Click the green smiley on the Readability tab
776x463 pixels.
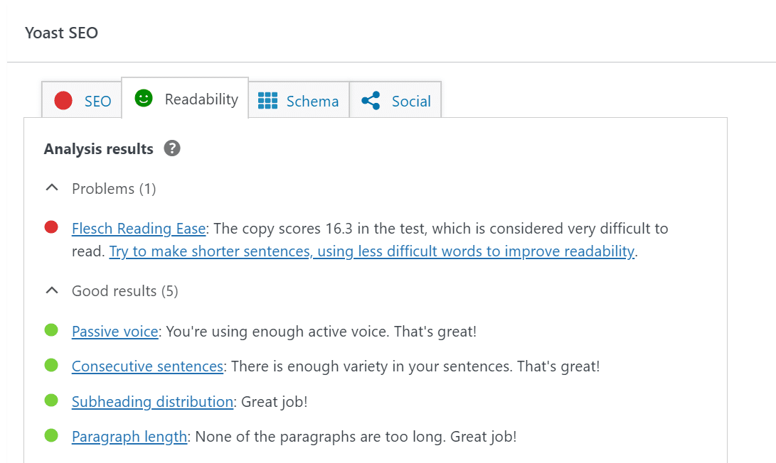pyautogui.click(x=143, y=99)
